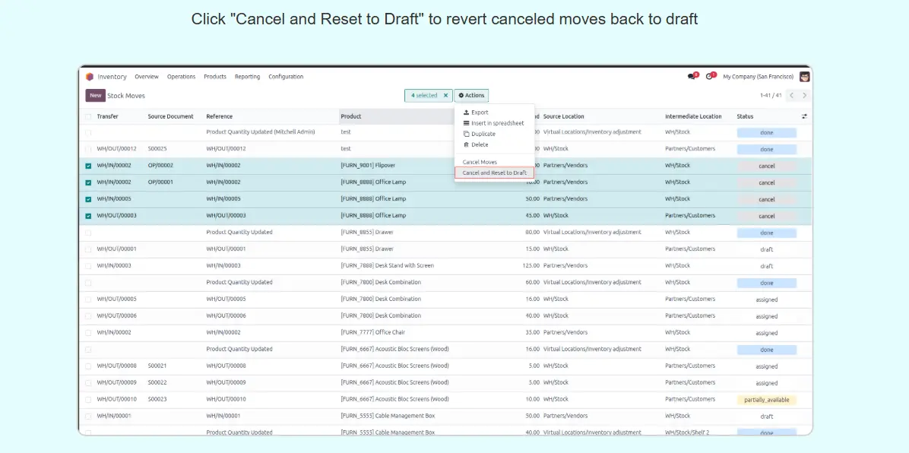This screenshot has height=453, width=909.
Task: Go to the next page arrow
Action: (805, 96)
